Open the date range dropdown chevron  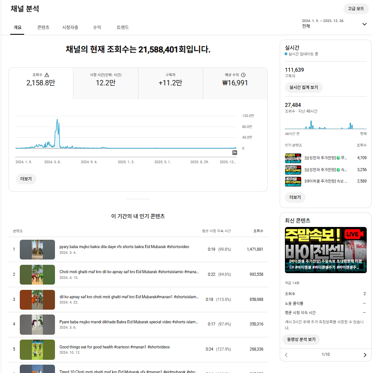[364, 24]
